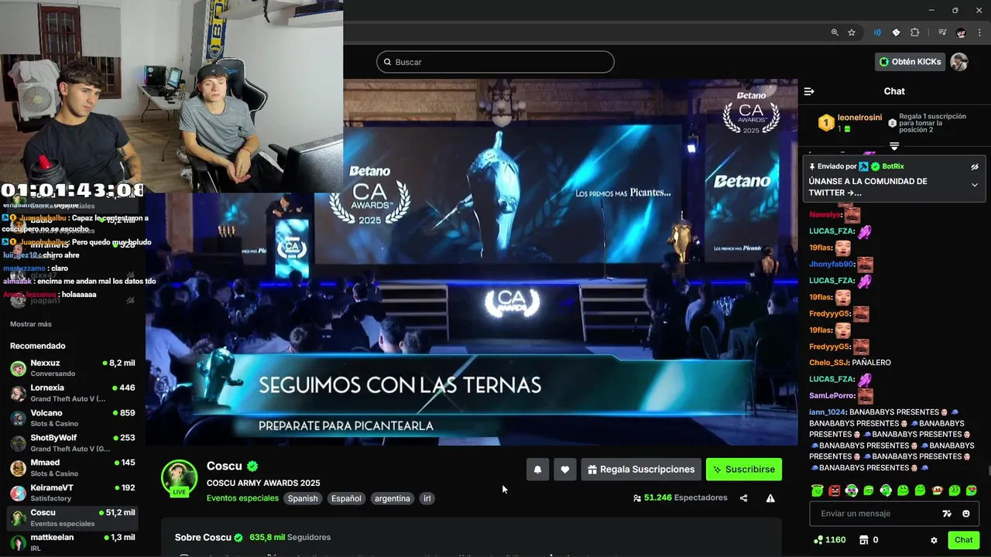Select the irl tag
Viewport: 991px width, 557px height.
(427, 499)
